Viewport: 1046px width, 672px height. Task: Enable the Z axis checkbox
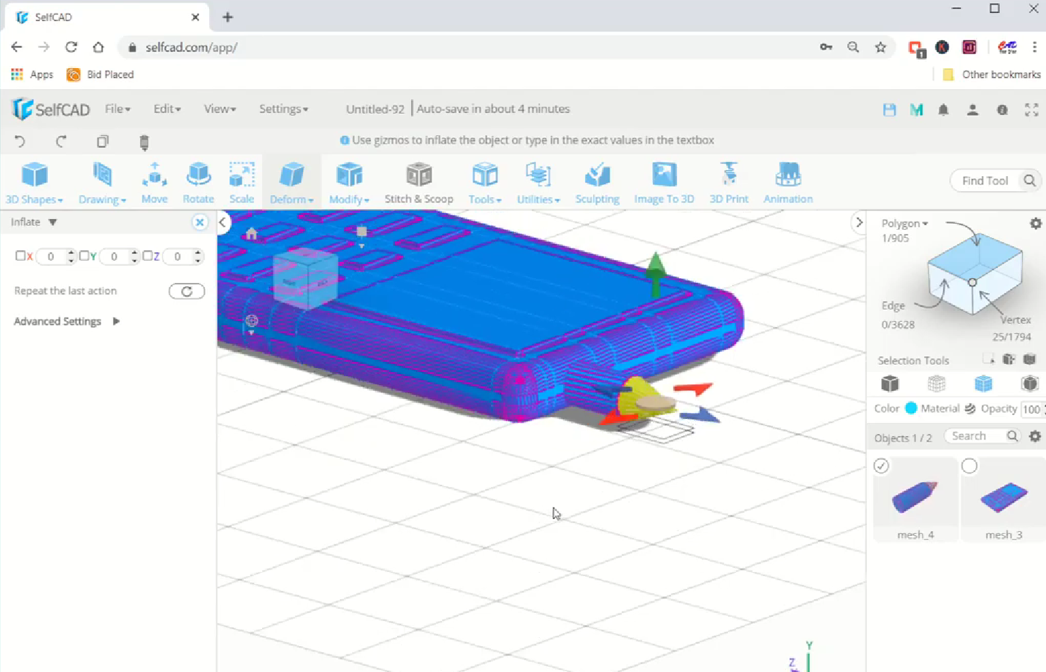pyautogui.click(x=147, y=256)
